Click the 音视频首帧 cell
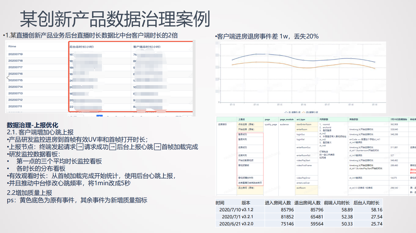The width and height of the screenshot is (416, 233). point(244,165)
